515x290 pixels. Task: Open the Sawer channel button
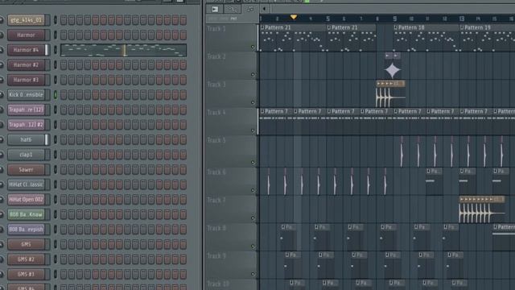tap(26, 170)
